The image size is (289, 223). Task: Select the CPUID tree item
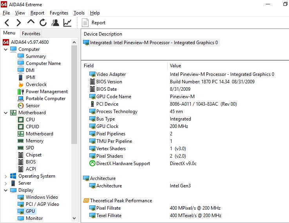[x=28, y=127]
